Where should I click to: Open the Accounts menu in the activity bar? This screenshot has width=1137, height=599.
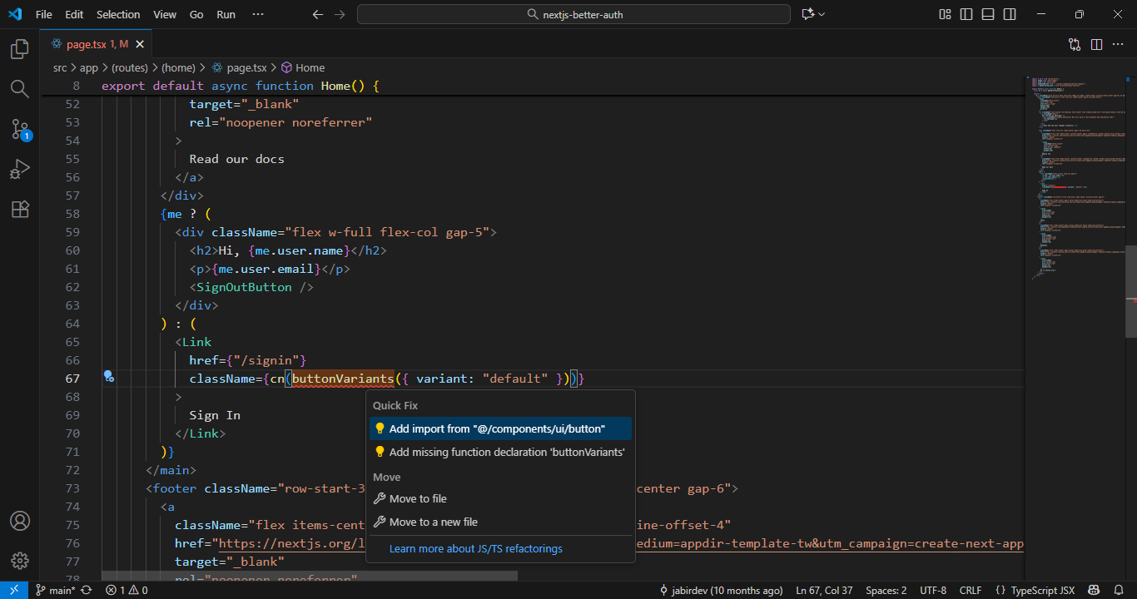(x=18, y=521)
